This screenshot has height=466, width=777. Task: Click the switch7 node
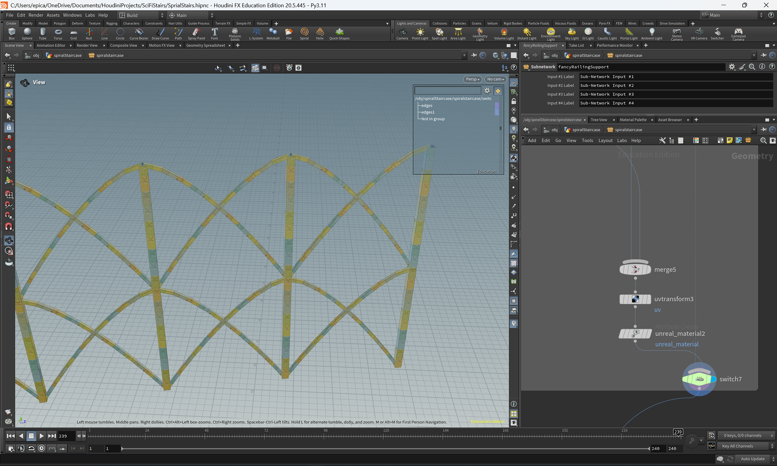point(699,379)
